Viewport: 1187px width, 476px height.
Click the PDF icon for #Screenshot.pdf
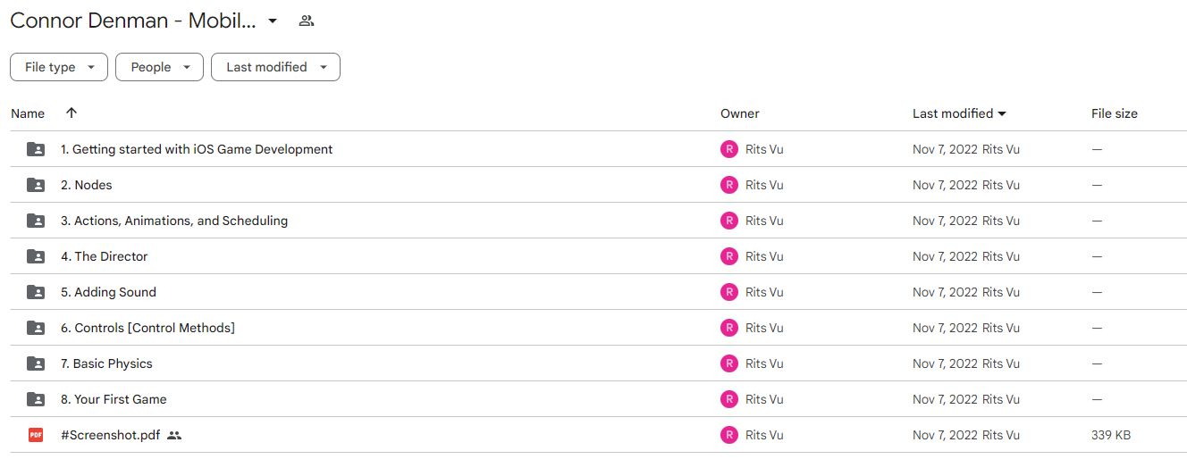click(x=36, y=435)
